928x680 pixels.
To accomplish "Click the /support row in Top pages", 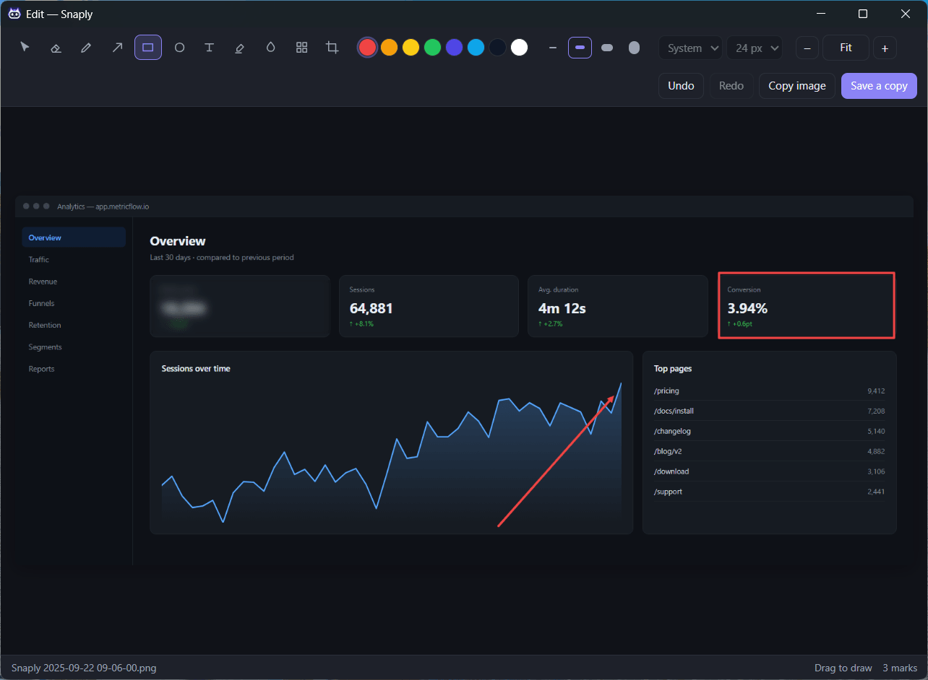I will [x=769, y=492].
